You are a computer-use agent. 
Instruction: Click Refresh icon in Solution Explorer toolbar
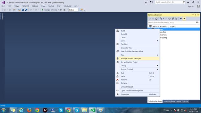click(x=169, y=19)
